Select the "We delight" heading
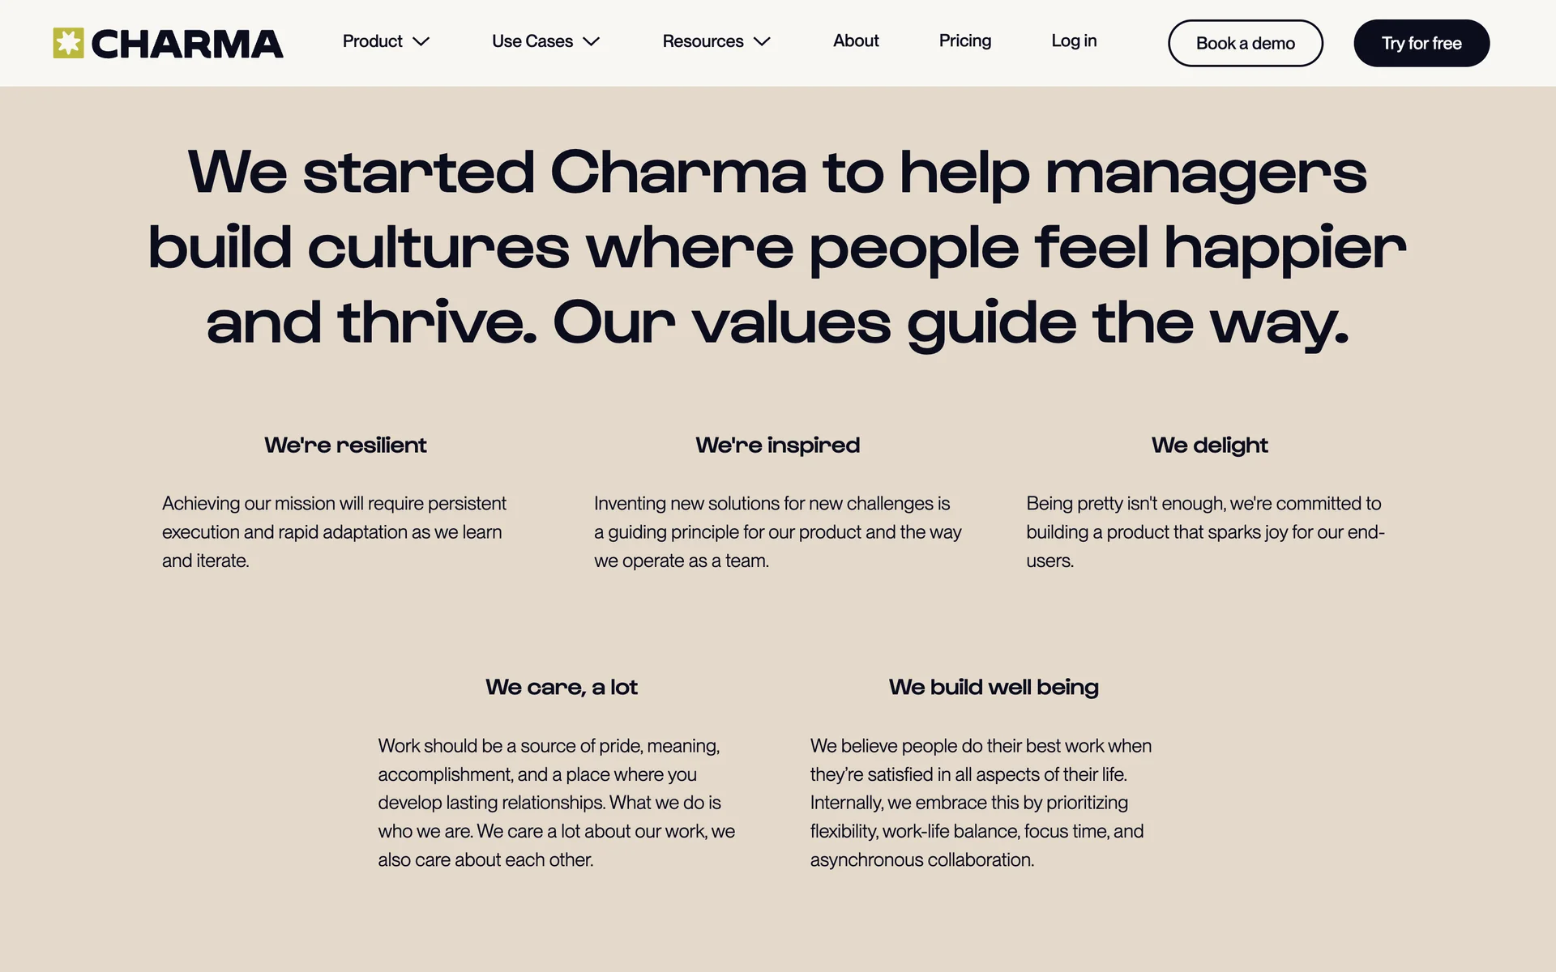The width and height of the screenshot is (1556, 972). pyautogui.click(x=1209, y=445)
